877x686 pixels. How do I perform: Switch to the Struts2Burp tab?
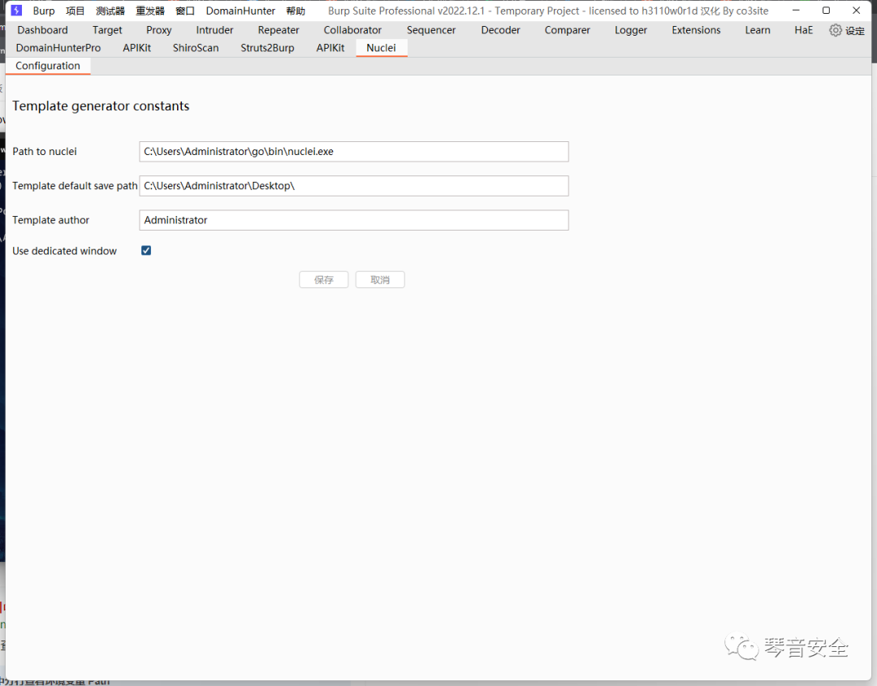pyautogui.click(x=267, y=48)
